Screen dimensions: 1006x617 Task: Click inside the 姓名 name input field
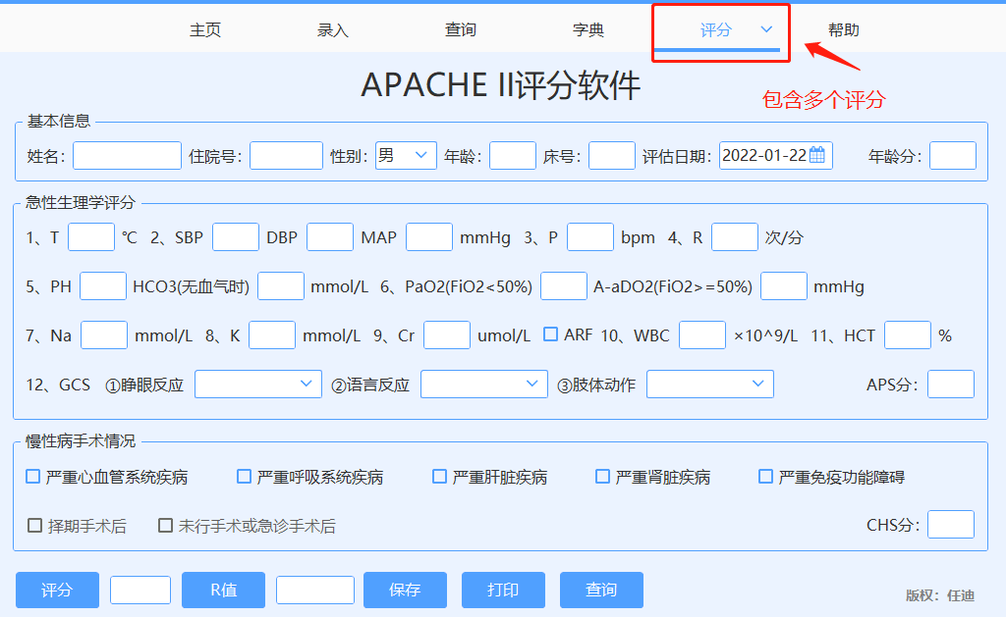point(127,154)
